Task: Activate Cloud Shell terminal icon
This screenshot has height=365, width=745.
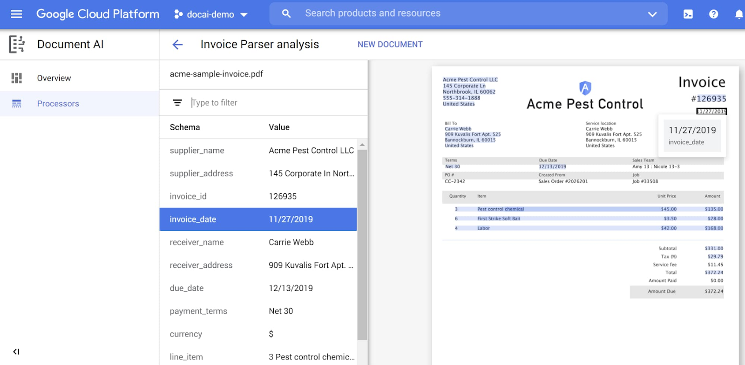Action: (x=688, y=14)
